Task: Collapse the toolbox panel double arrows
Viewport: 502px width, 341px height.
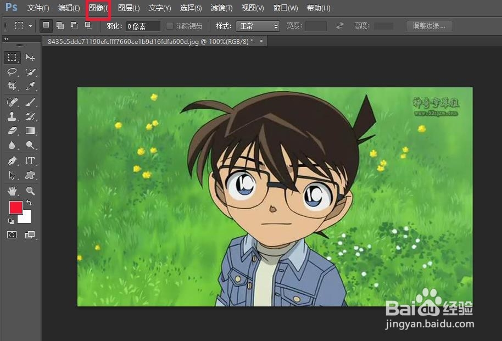Action: [x=6, y=39]
